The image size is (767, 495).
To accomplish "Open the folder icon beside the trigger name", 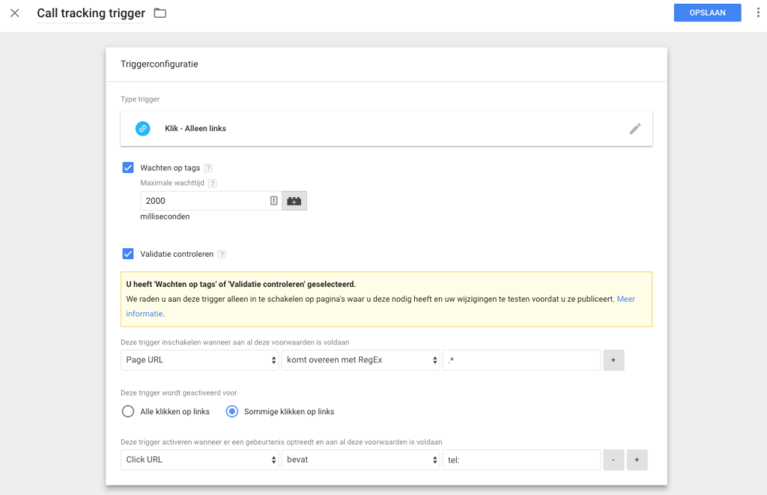I will coord(159,13).
